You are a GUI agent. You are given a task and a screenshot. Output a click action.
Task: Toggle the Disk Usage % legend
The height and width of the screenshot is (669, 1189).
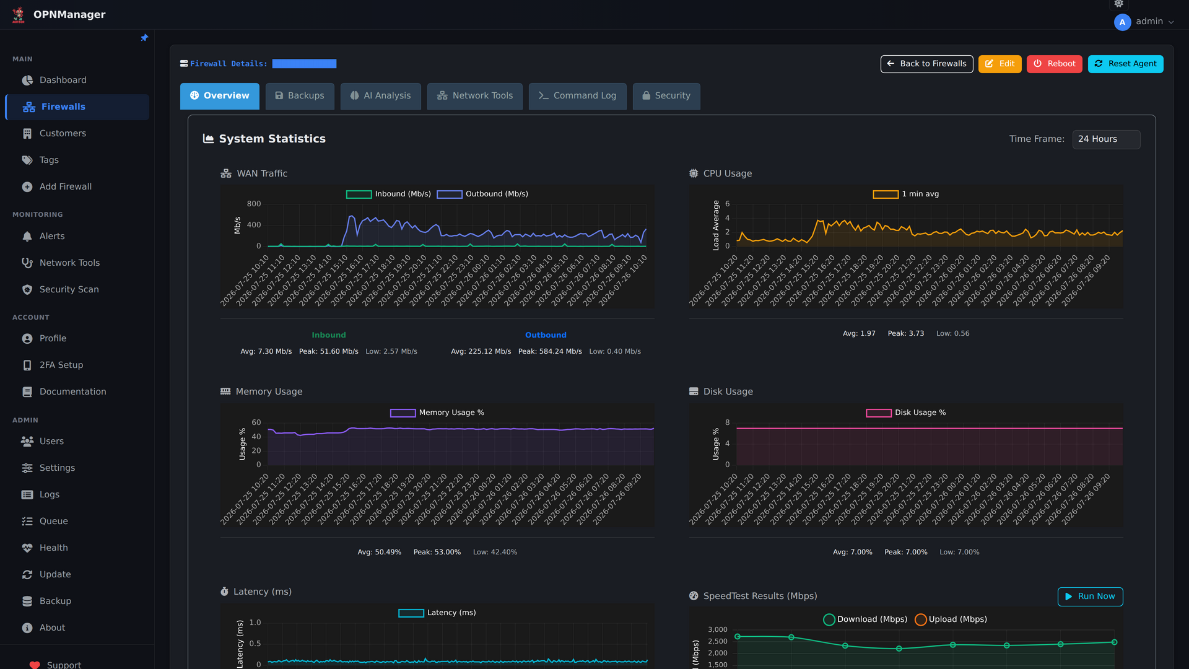point(906,413)
